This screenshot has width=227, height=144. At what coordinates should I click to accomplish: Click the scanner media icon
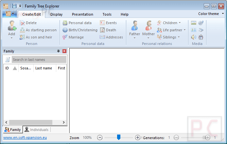tap(201, 30)
